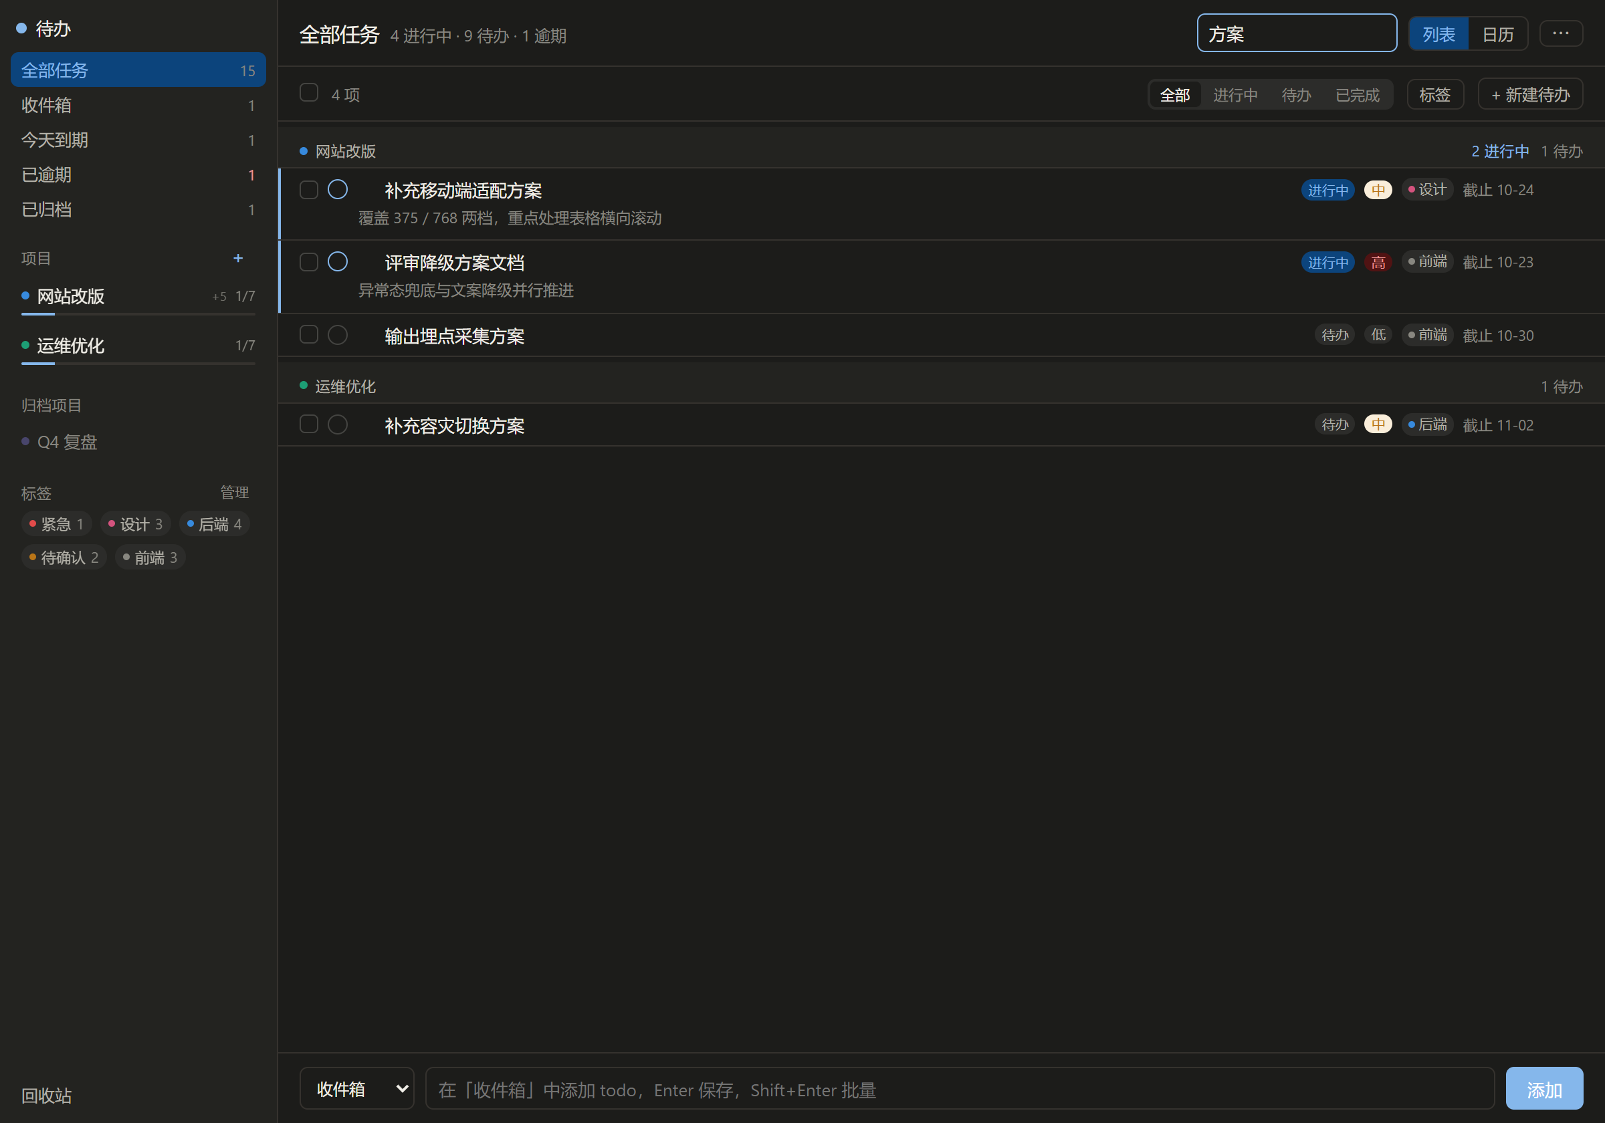
Task: Click the completion circle for 评审降级方案文档
Action: pos(338,262)
